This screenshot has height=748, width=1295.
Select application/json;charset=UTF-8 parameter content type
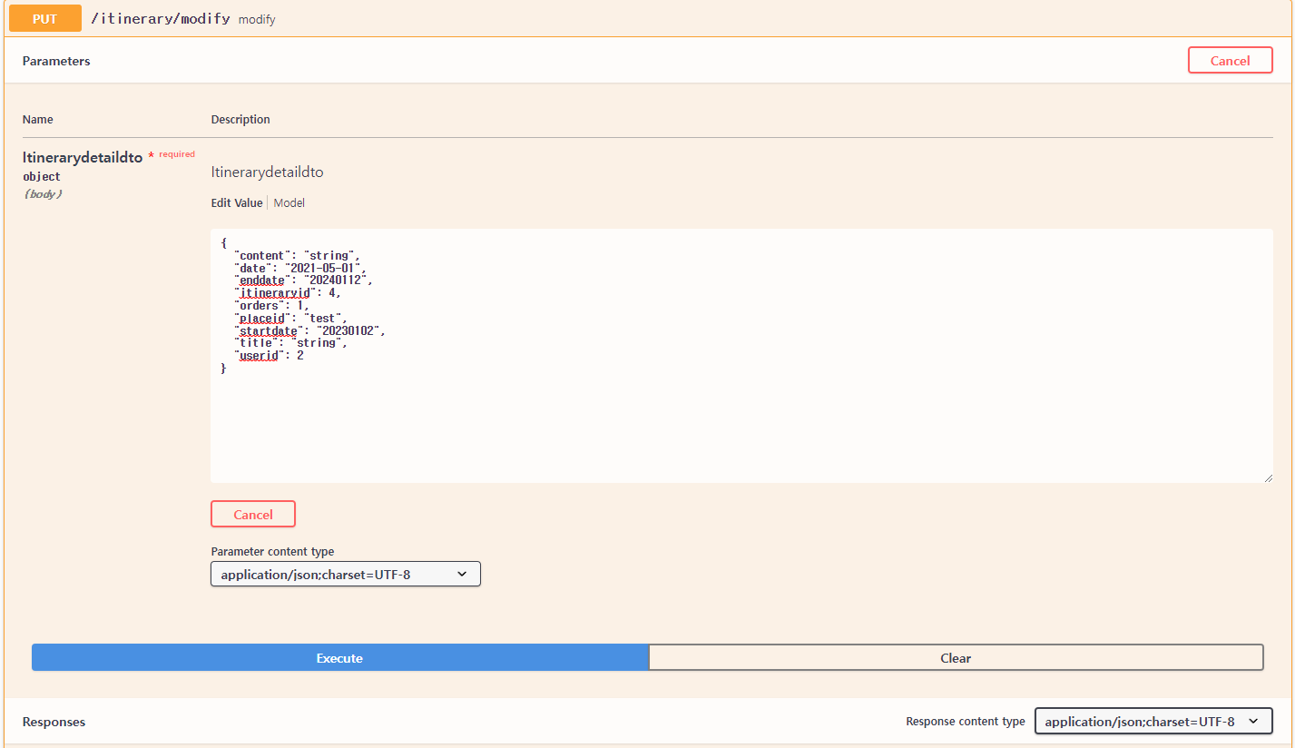coord(345,574)
